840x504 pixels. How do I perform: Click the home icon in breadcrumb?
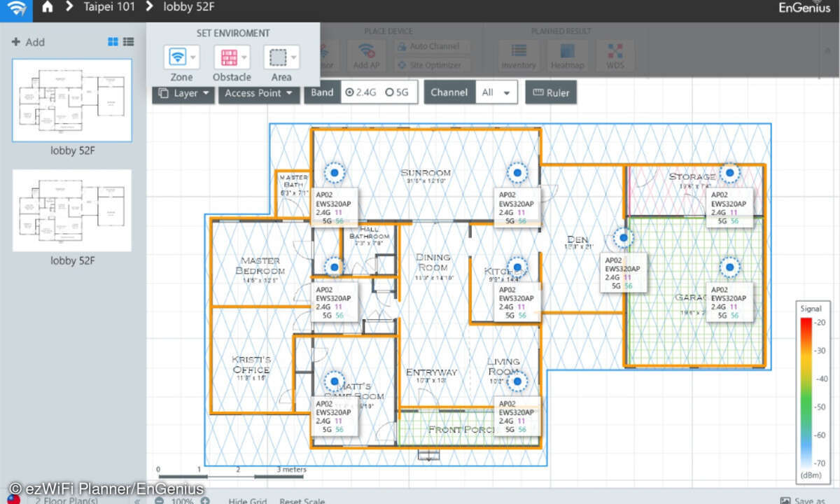click(x=47, y=8)
